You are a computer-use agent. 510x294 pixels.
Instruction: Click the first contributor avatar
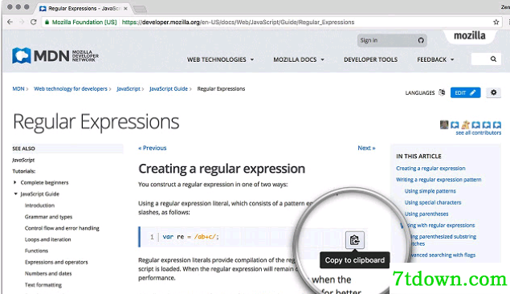click(444, 125)
